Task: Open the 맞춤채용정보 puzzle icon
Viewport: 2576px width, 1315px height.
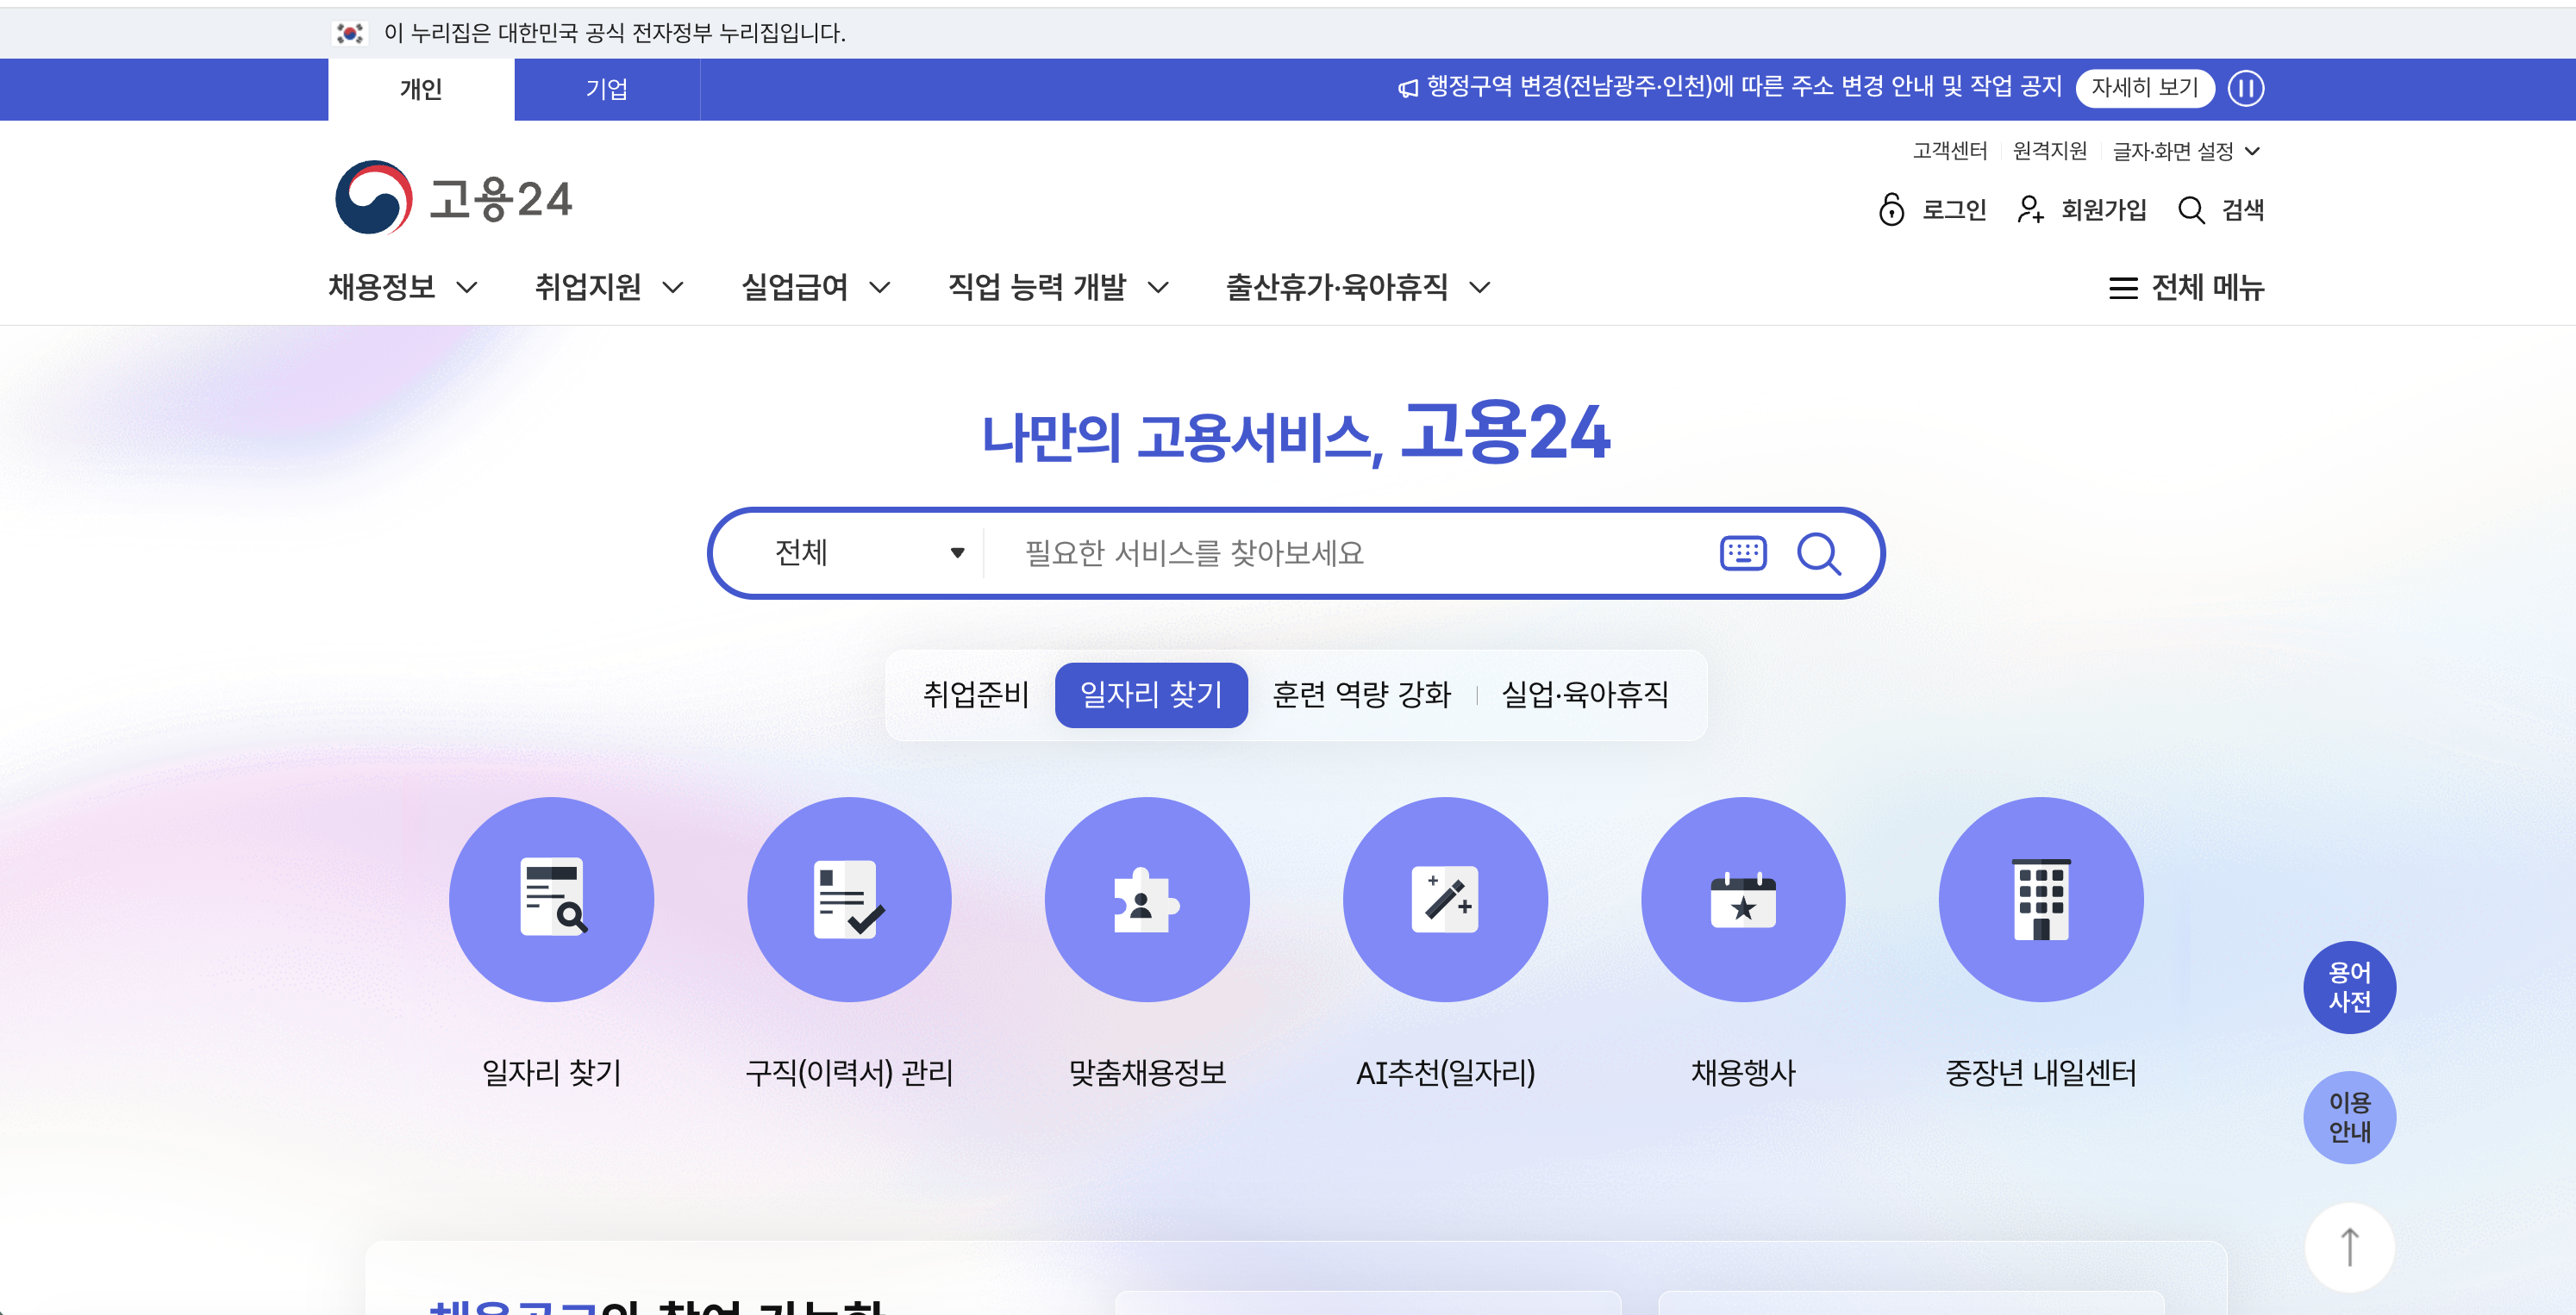Action: tap(1147, 898)
